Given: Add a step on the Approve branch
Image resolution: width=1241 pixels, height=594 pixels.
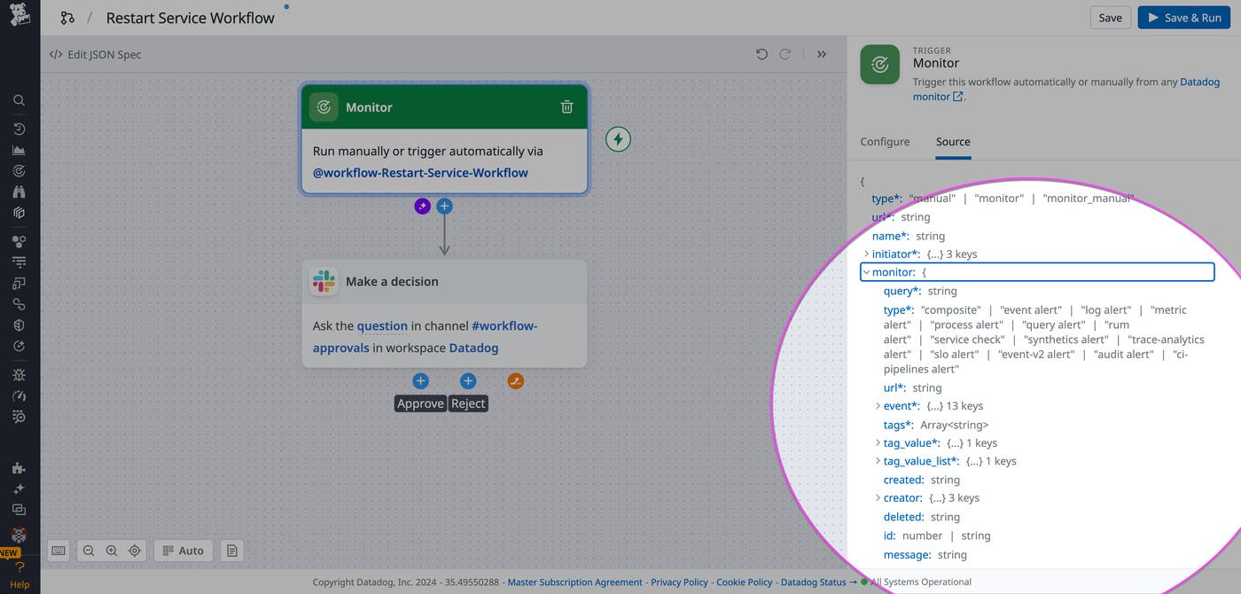Looking at the screenshot, I should pos(420,381).
